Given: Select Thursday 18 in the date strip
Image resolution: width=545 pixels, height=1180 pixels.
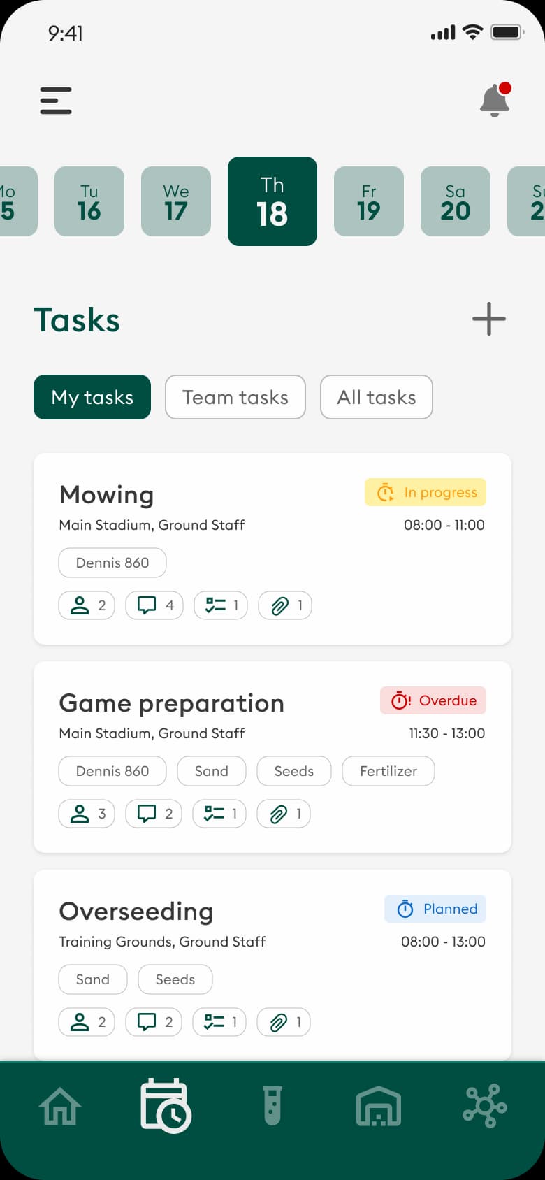Looking at the screenshot, I should [272, 201].
